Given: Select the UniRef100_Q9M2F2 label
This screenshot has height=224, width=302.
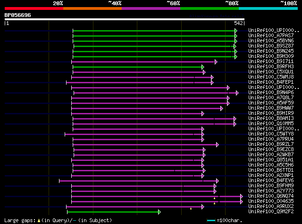Looking at the screenshot, I should click(x=271, y=212).
